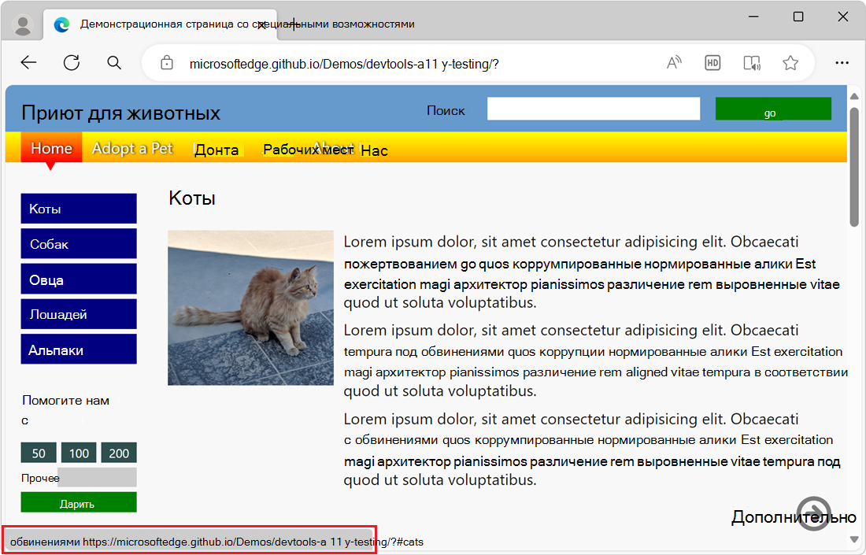Image resolution: width=866 pixels, height=555 pixels.
Task: Open a new tab with the plus button
Action: pos(293,25)
